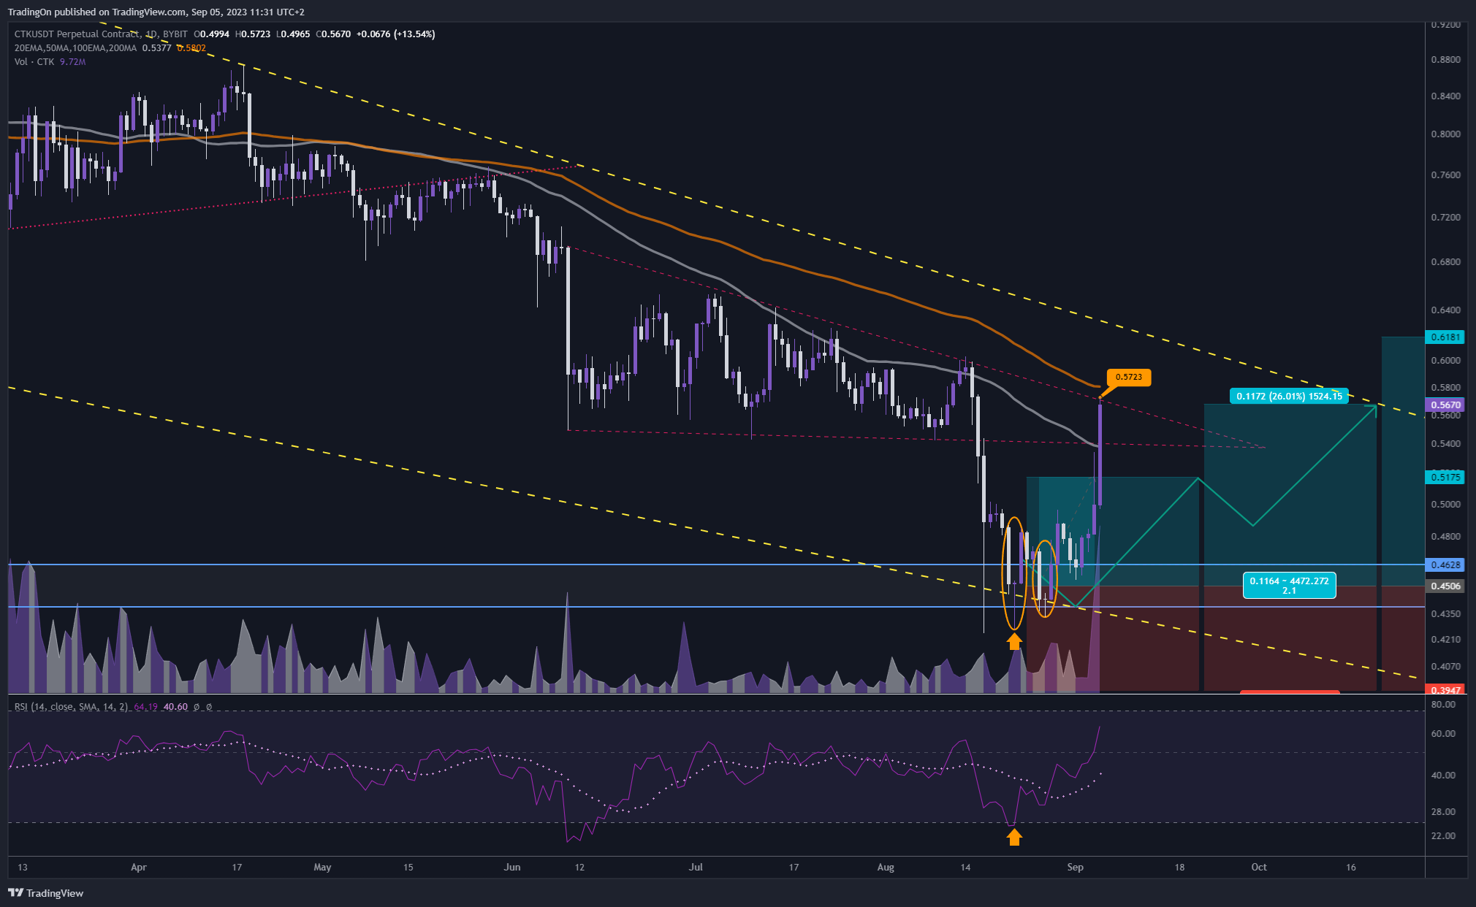Click the Oct label on time axis
1476x907 pixels.
(x=1259, y=868)
